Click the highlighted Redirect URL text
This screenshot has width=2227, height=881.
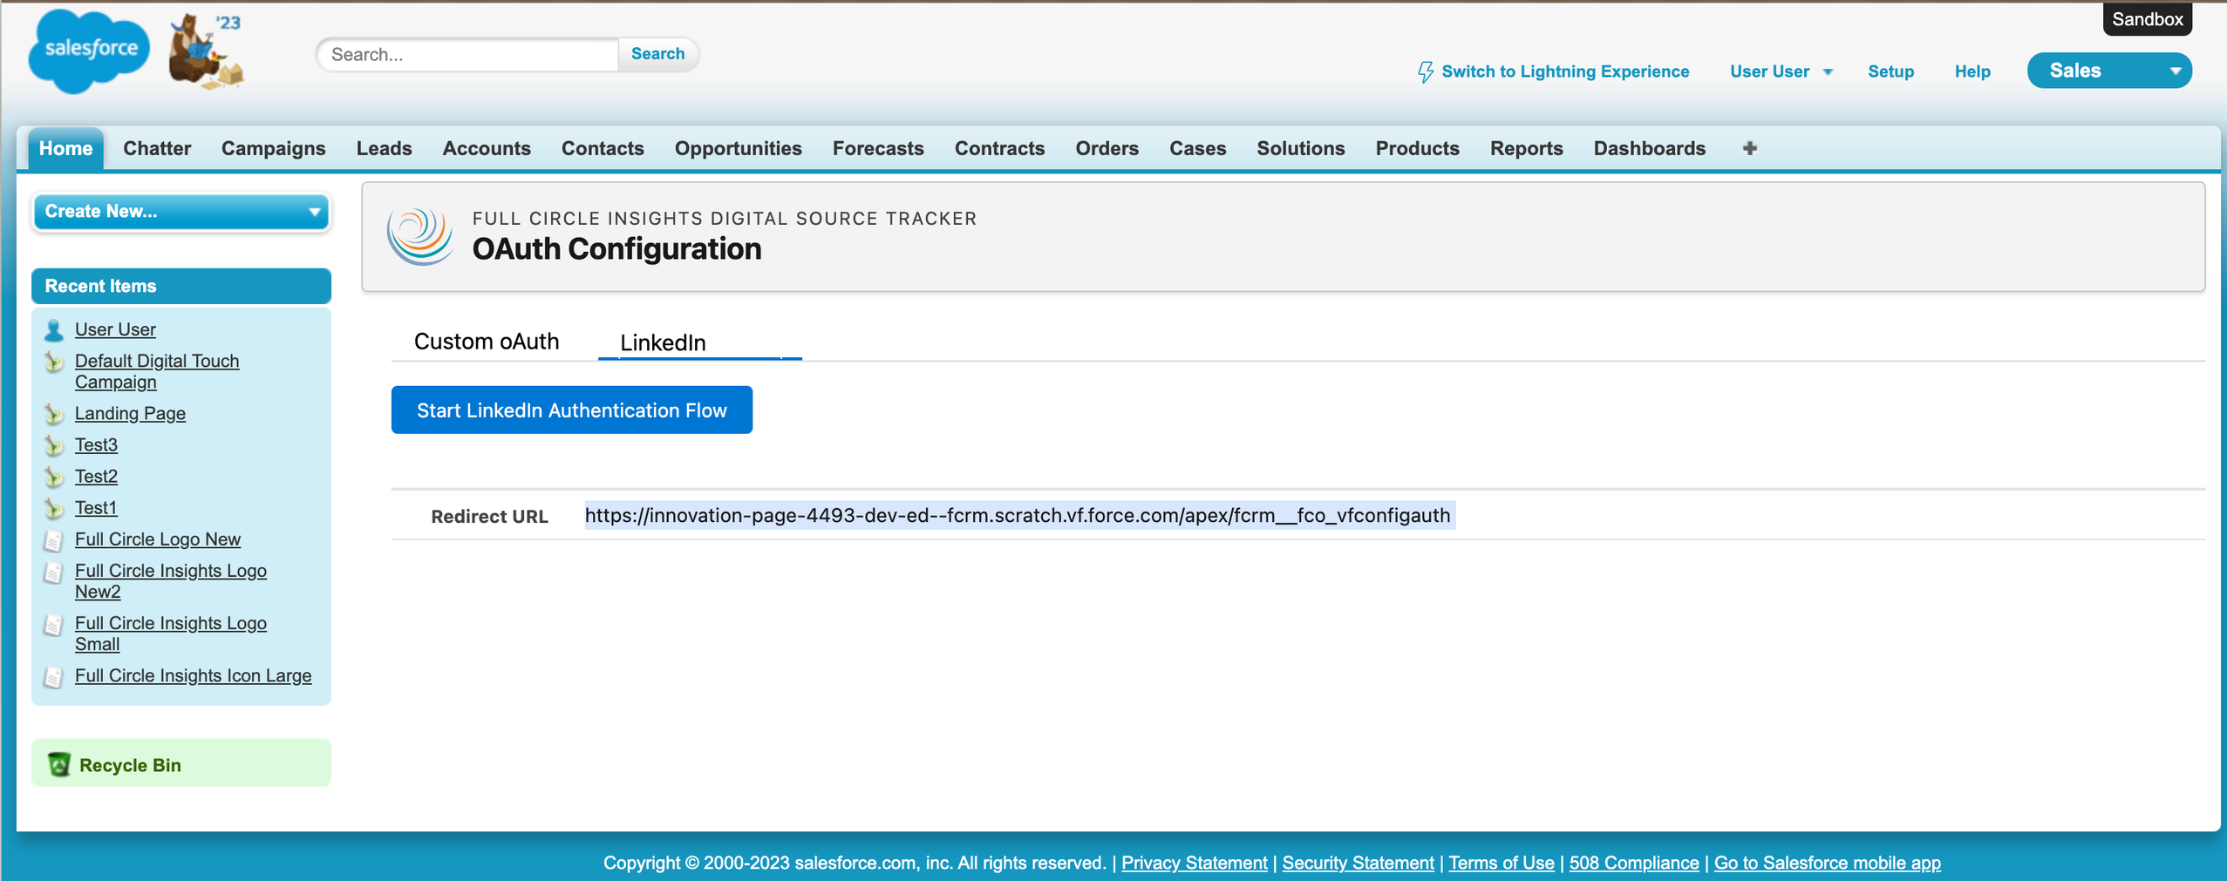point(1018,515)
